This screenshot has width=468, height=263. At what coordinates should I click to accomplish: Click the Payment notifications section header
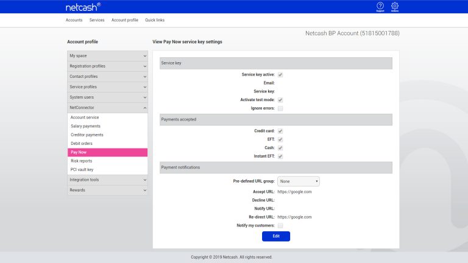tap(276, 167)
